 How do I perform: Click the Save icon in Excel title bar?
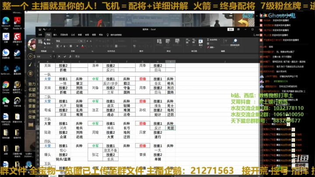pos(40,29)
